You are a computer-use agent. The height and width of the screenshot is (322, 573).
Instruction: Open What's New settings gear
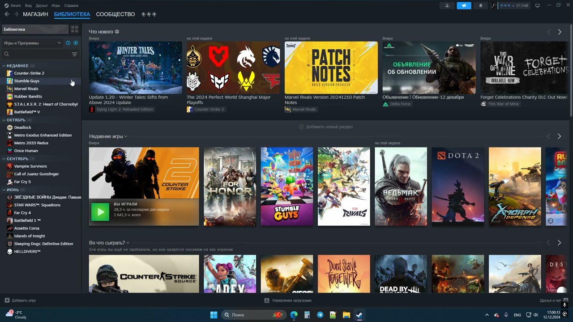[117, 32]
